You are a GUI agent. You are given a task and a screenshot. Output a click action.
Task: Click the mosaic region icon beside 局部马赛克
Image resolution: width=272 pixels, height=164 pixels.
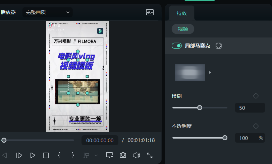coord(218,46)
